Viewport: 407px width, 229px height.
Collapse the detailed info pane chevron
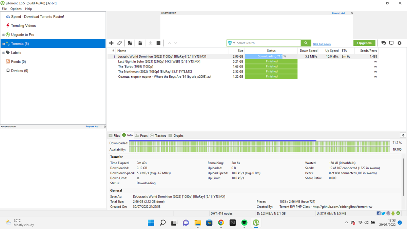click(x=403, y=135)
